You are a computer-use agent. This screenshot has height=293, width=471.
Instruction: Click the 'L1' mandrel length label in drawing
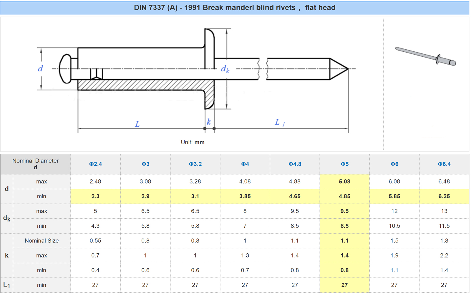click(x=279, y=122)
